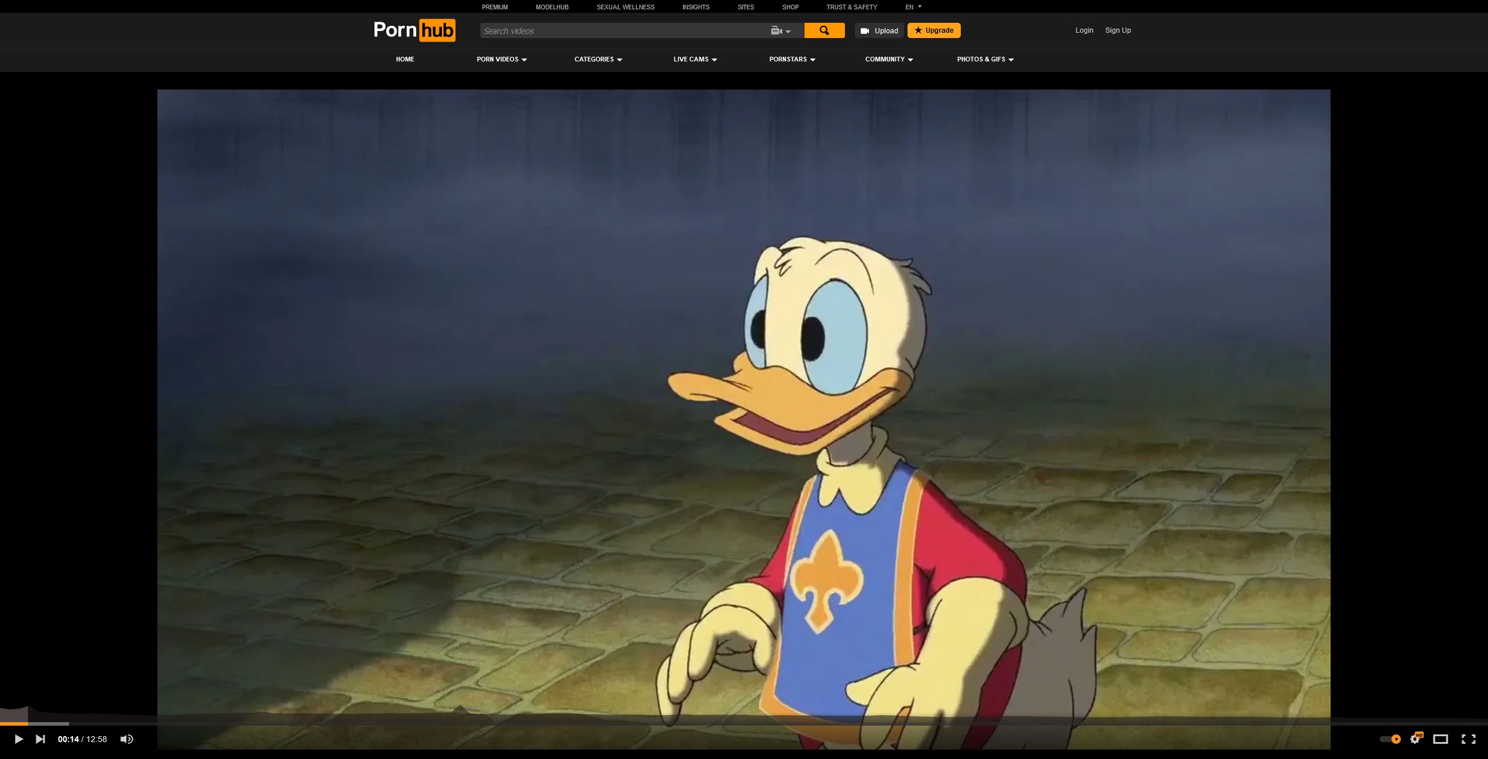Viewport: 1488px width, 759px height.
Task: Play the video
Action: pos(19,739)
